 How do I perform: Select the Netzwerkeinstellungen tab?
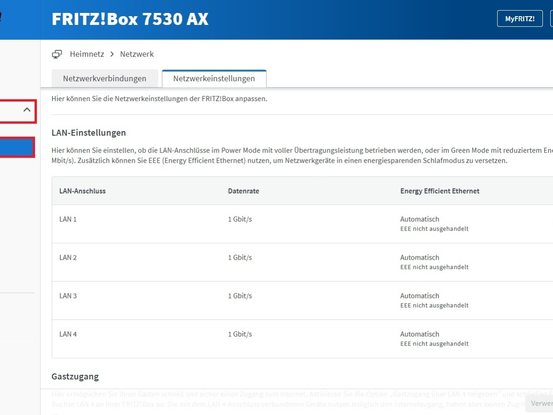tap(214, 78)
